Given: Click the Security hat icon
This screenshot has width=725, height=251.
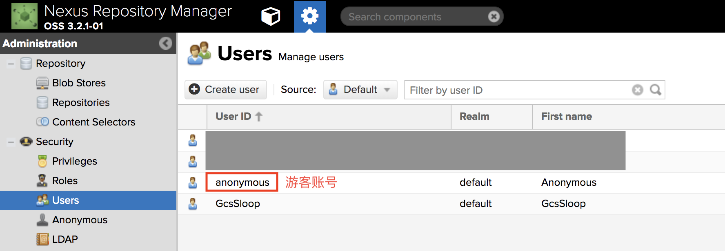Looking at the screenshot, I should (26, 141).
